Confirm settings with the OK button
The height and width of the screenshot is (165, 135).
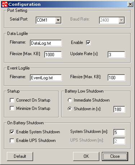(86, 156)
